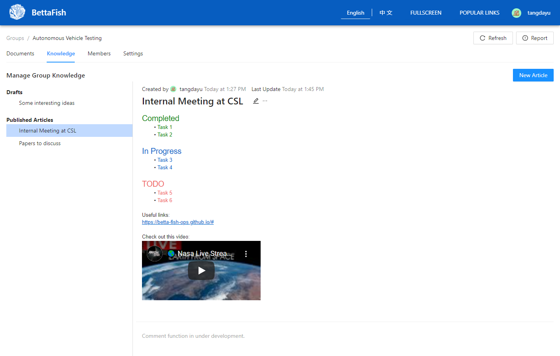560x356 pixels.
Task: Click the Published Articles section label
Action: click(x=30, y=120)
